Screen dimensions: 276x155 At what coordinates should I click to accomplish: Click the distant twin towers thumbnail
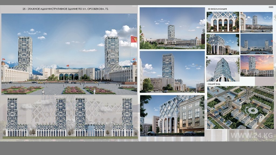[256, 44]
